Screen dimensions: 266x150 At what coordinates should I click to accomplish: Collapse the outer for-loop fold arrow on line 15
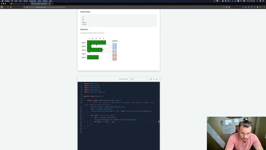[83, 115]
